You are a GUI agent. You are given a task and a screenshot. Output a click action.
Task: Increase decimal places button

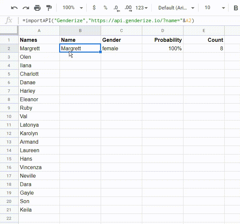tap(128, 8)
